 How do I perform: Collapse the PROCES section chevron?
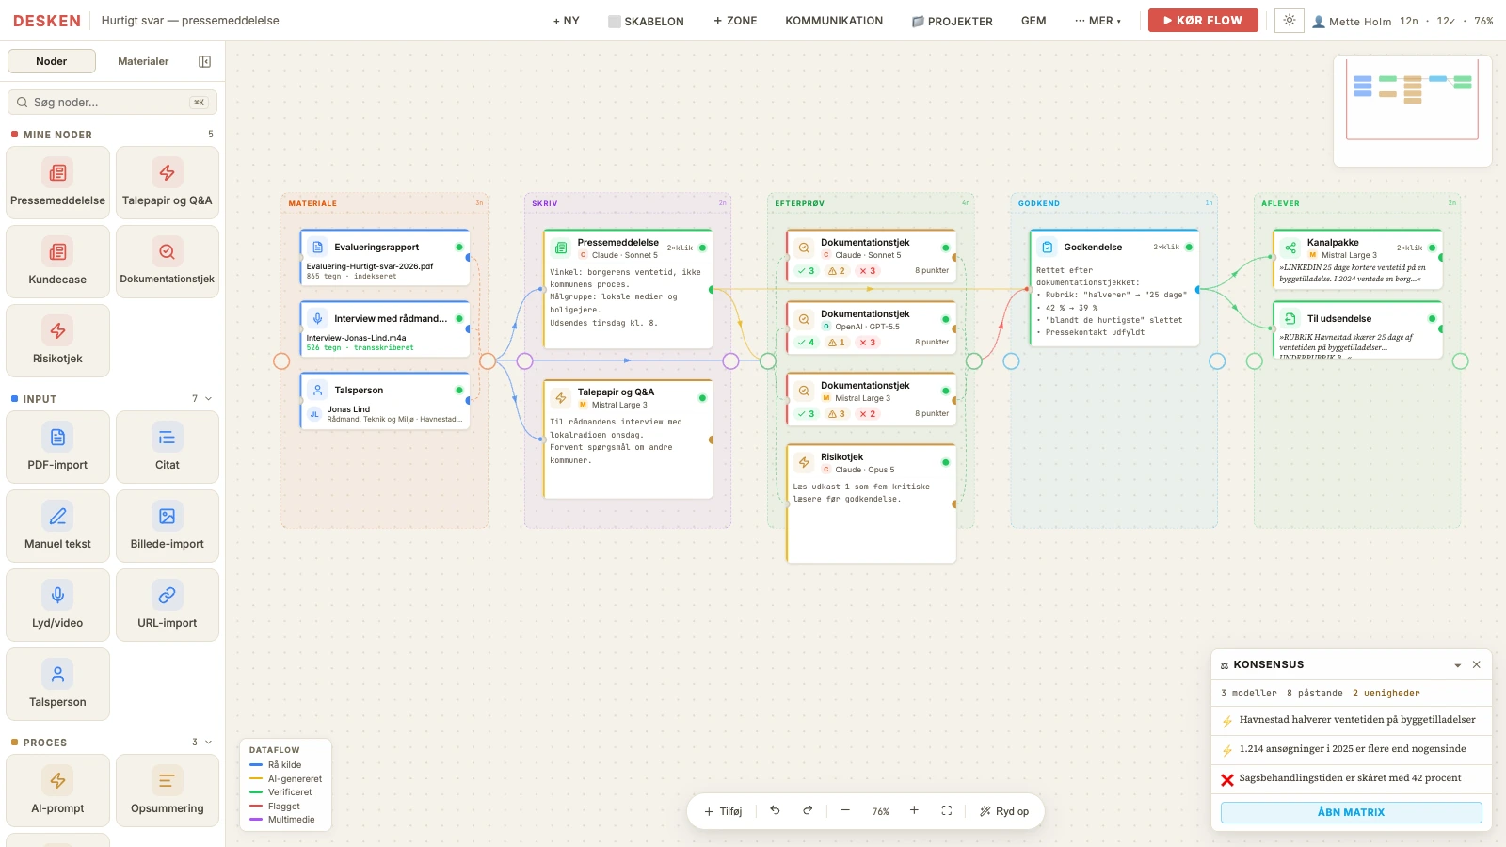tap(208, 743)
